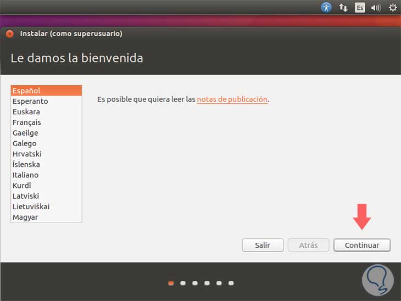This screenshot has height=301, width=401.
Task: Select Hrvatski in the language list
Action: tap(46, 154)
